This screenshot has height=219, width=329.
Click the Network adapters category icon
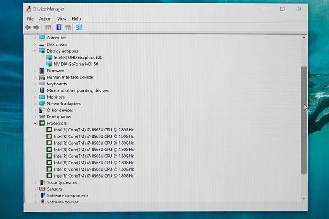tap(42, 104)
